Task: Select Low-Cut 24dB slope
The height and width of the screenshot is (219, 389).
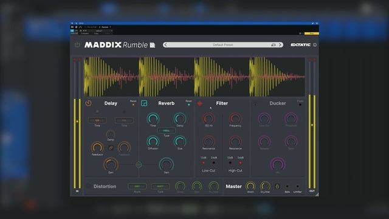Action: pyautogui.click(x=213, y=162)
